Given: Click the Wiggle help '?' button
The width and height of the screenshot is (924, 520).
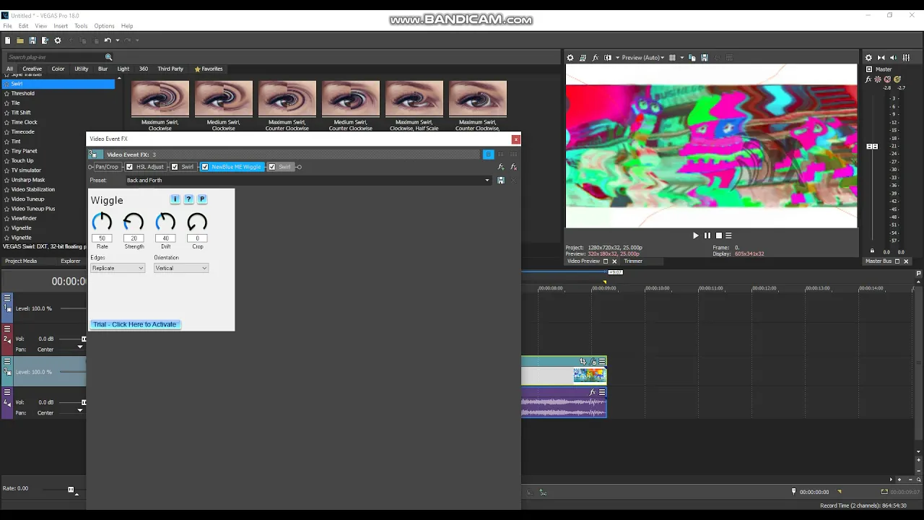Looking at the screenshot, I should pyautogui.click(x=188, y=199).
